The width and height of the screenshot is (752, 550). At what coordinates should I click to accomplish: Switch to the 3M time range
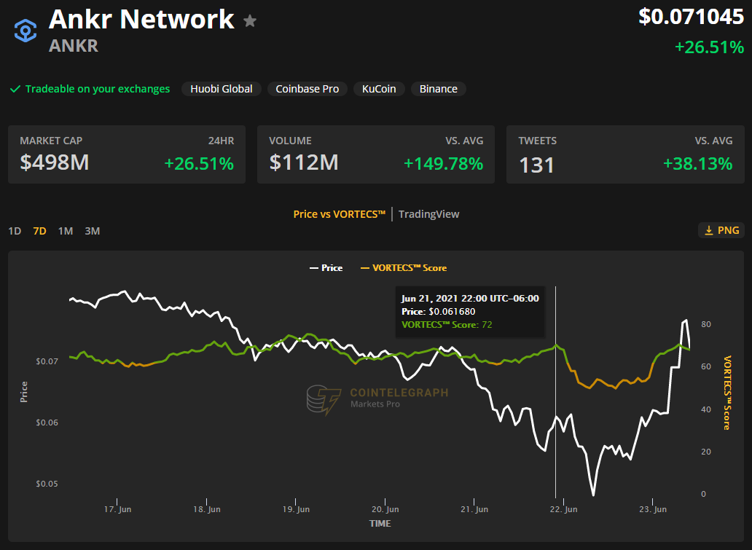pyautogui.click(x=92, y=231)
